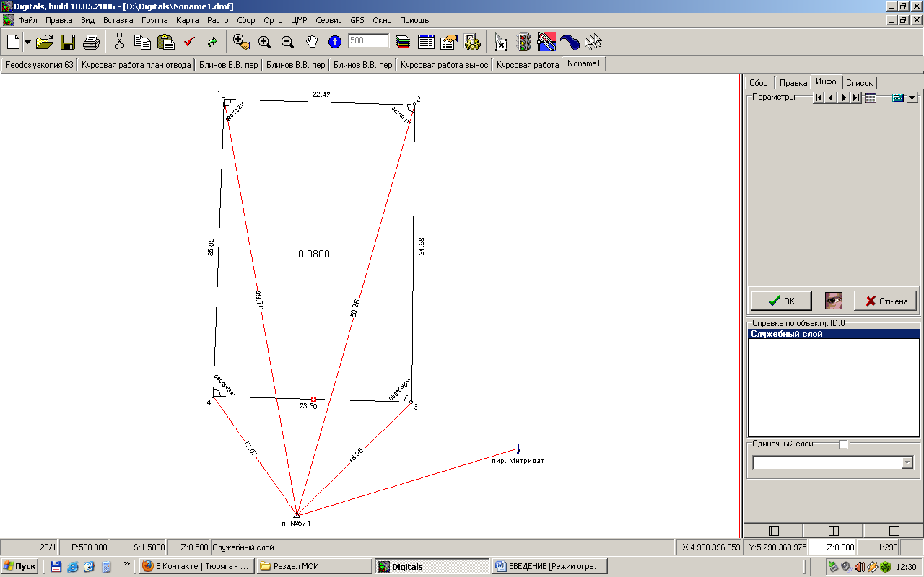924x577 pixels.
Task: Toggle the eye visibility button
Action: coord(833,301)
